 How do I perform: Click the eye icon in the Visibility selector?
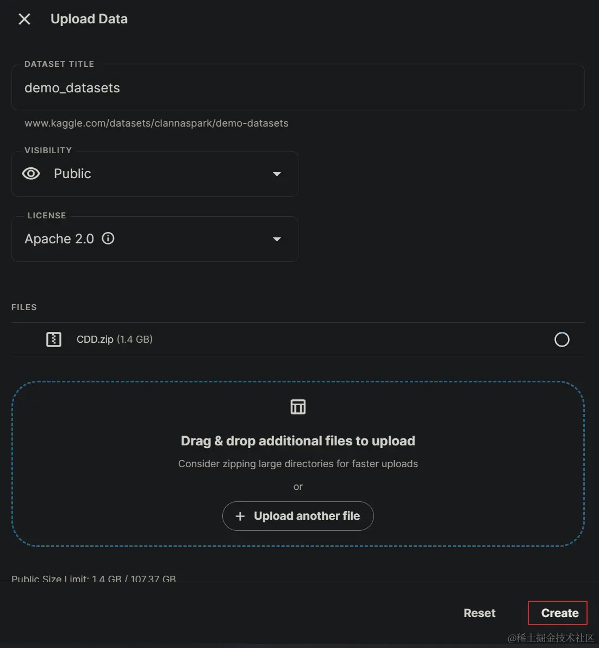point(31,173)
